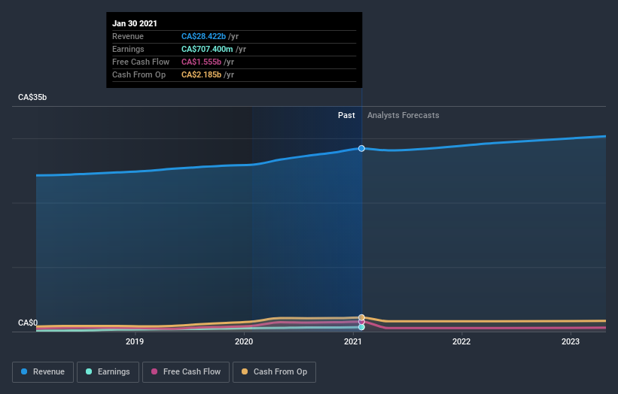
Task: Select the Cash From Op data point marker
Action: click(361, 317)
